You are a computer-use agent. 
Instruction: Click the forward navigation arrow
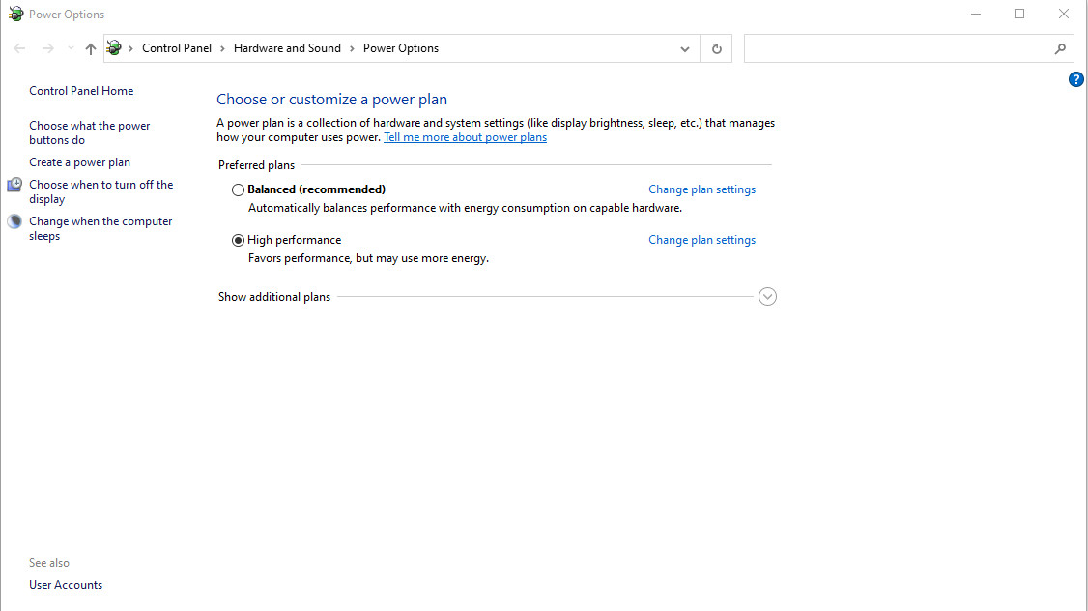pyautogui.click(x=47, y=48)
